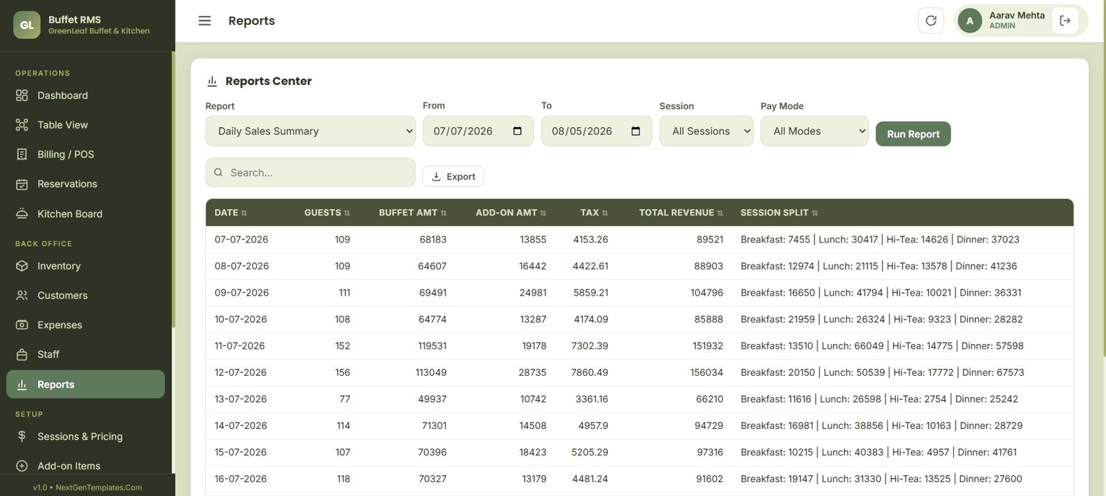Click the sidebar scrollbar
This screenshot has width=1106, height=496.
point(174,190)
